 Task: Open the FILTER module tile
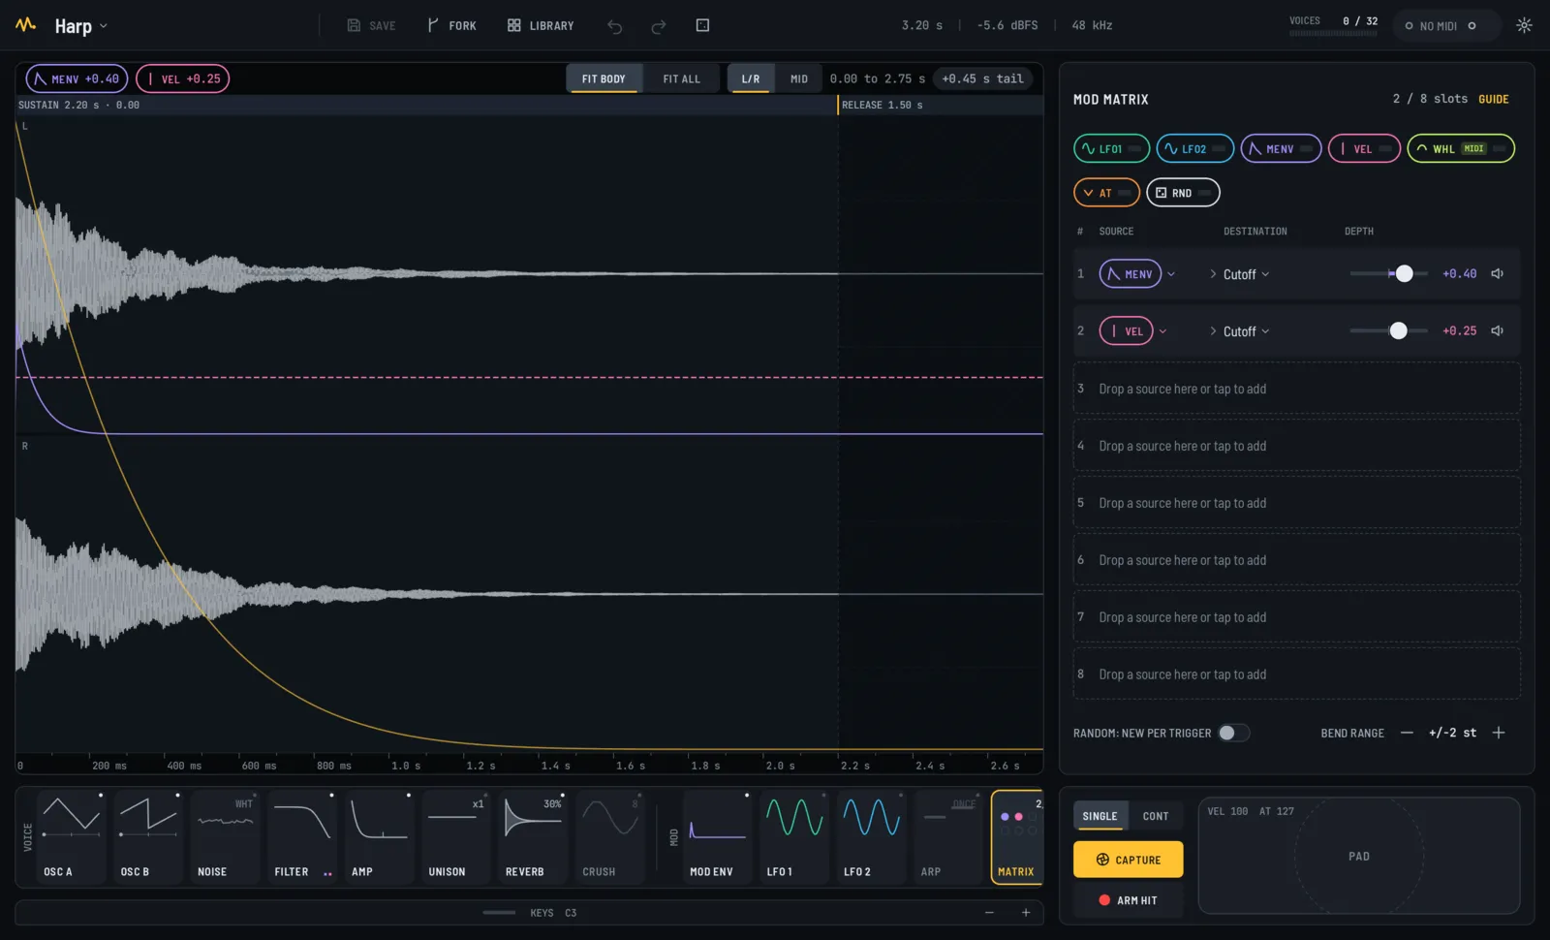point(302,837)
